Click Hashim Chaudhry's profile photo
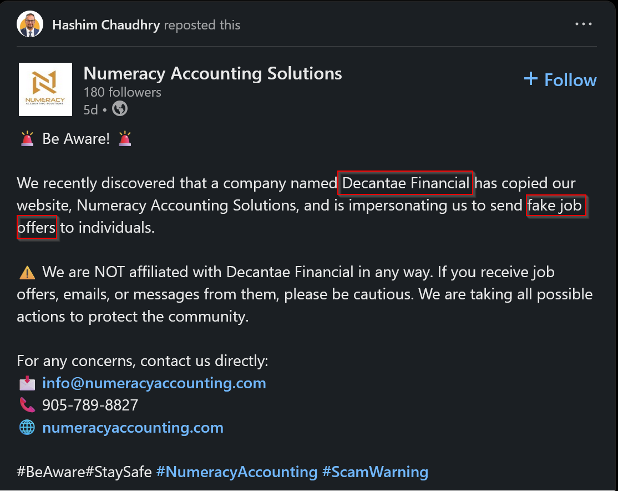 click(x=30, y=24)
